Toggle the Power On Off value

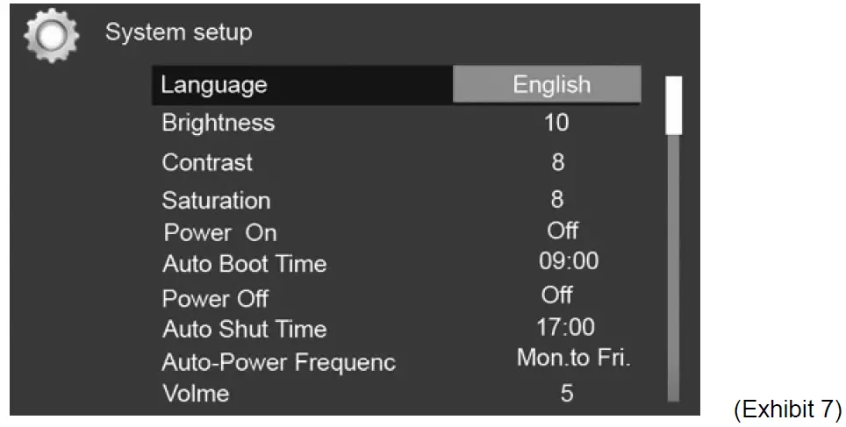pos(563,231)
